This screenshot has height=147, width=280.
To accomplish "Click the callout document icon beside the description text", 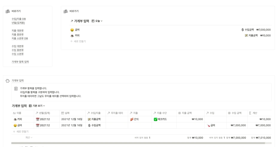I will click(16, 89).
